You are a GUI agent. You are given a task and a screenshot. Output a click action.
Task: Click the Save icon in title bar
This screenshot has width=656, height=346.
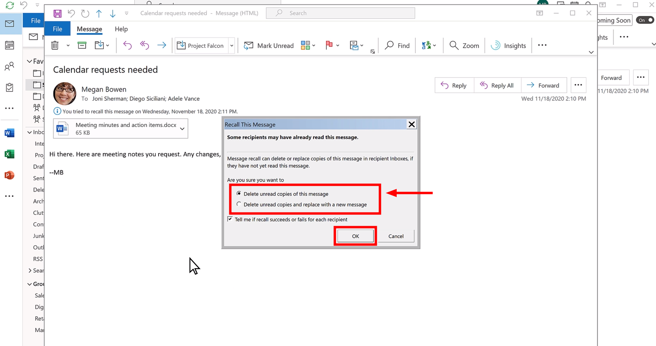click(x=57, y=13)
